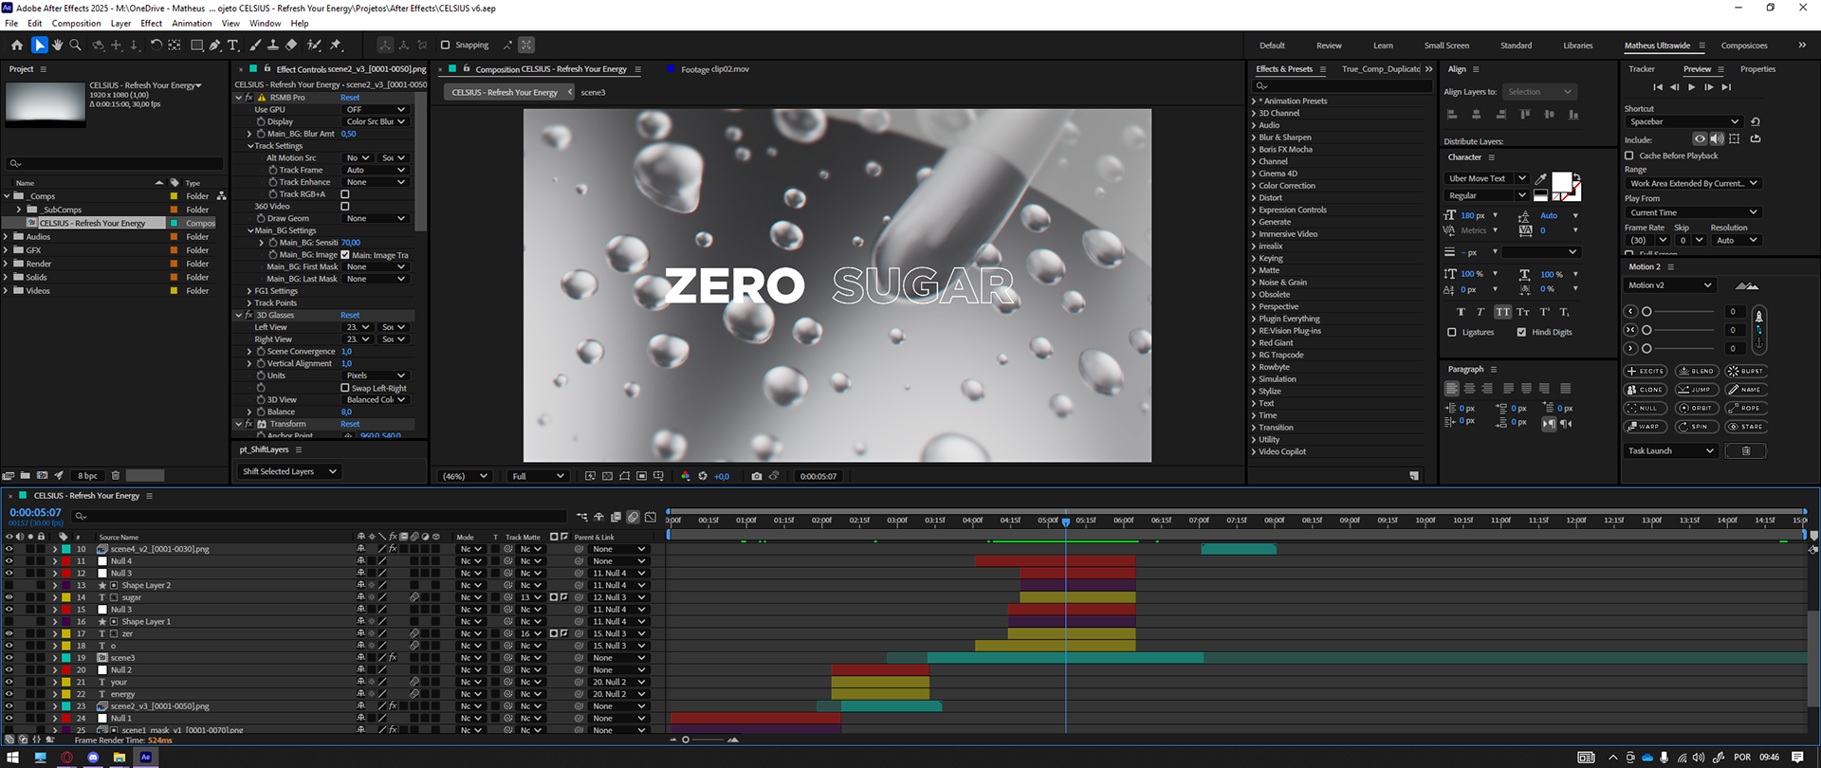Expand the Audios folder in Project
The height and width of the screenshot is (768, 1821).
pyautogui.click(x=6, y=237)
